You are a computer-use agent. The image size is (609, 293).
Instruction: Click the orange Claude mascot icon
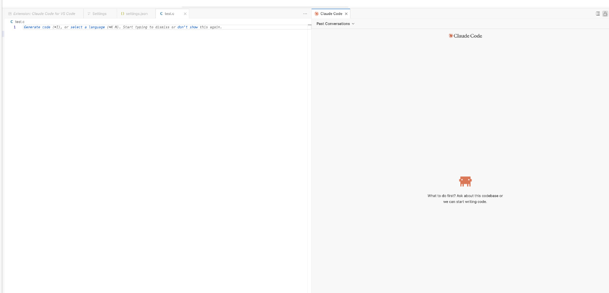(465, 181)
